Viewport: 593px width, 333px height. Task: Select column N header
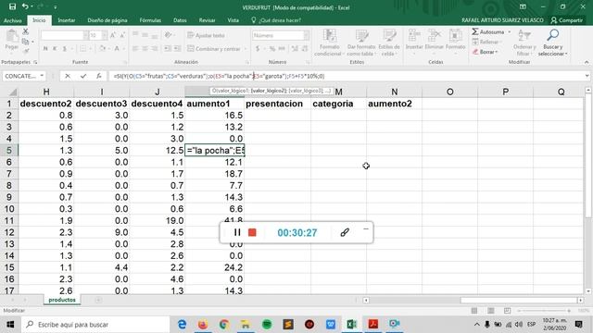tap(394, 92)
